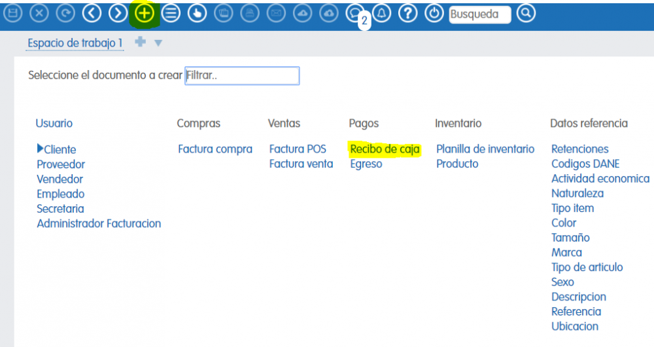This screenshot has width=654, height=347.
Task: Open the Tipo item link
Action: pyautogui.click(x=573, y=208)
